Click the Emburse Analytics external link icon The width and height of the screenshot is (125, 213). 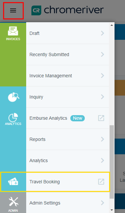[101, 118]
